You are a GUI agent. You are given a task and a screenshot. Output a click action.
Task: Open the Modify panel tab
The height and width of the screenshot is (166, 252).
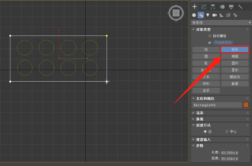(x=204, y=7)
